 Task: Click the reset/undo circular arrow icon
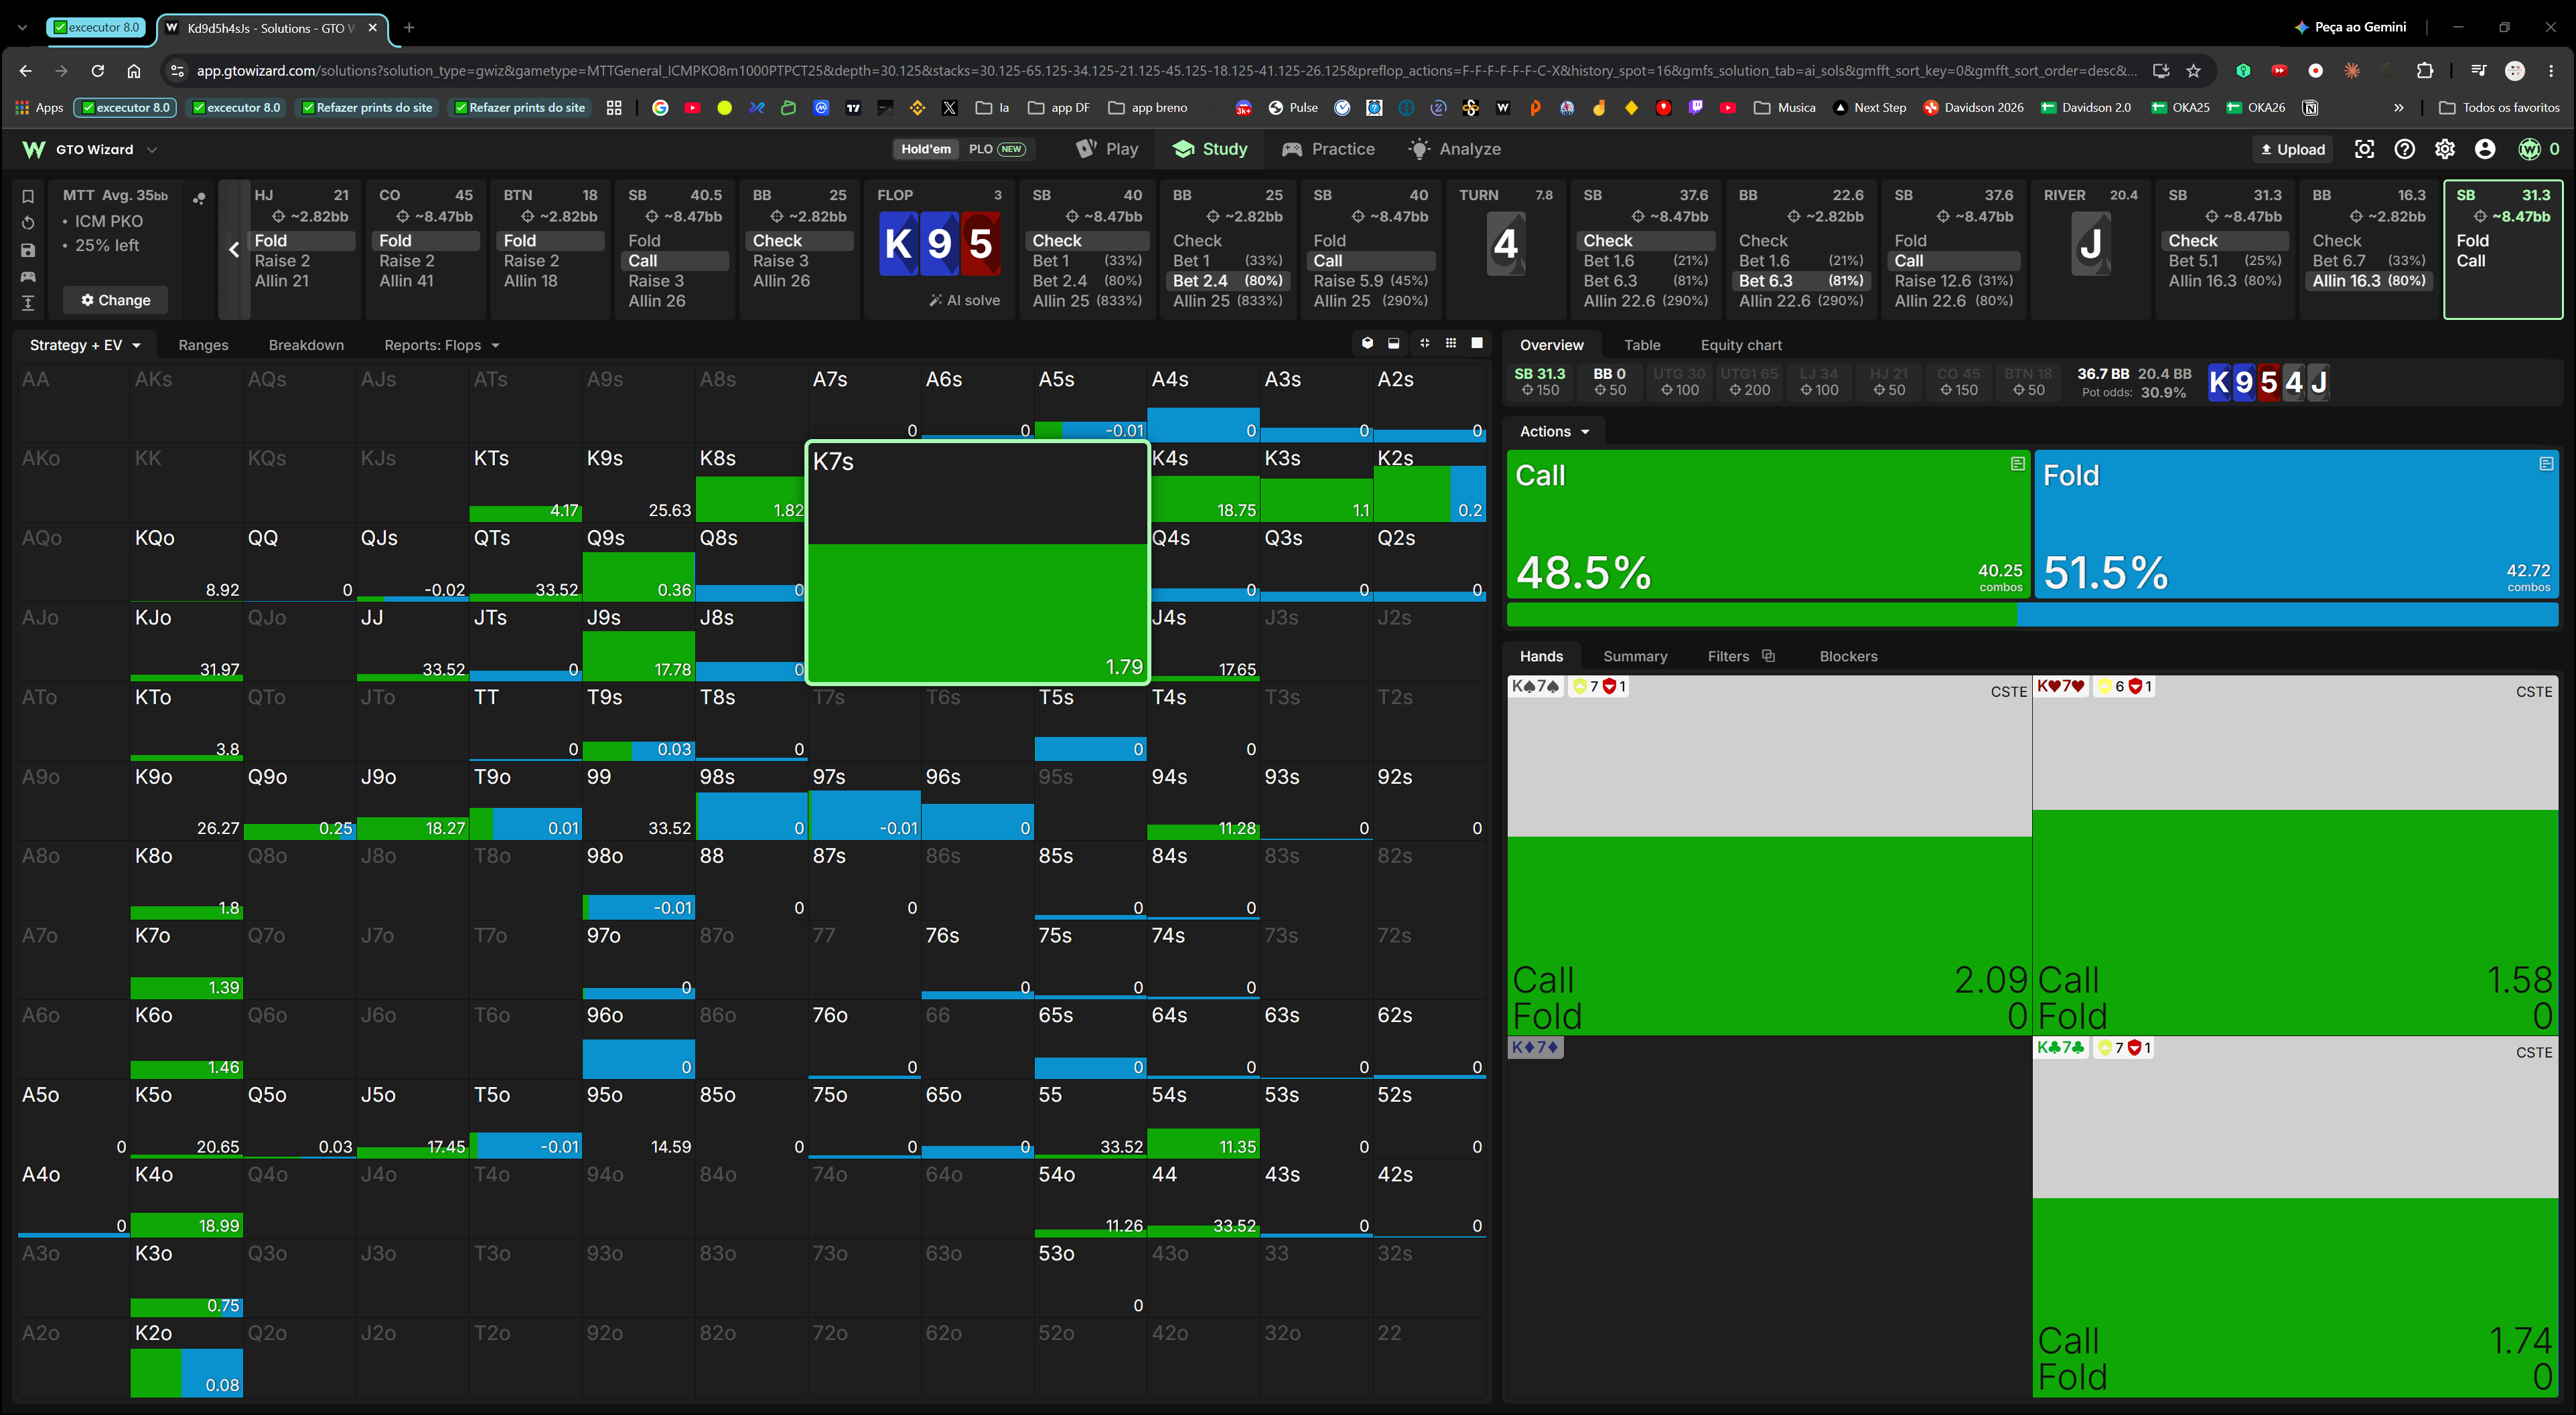coord(28,223)
